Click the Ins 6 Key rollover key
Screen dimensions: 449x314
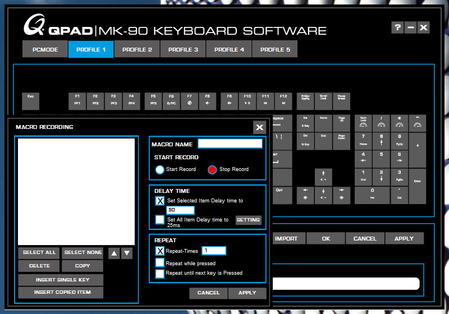pos(305,123)
